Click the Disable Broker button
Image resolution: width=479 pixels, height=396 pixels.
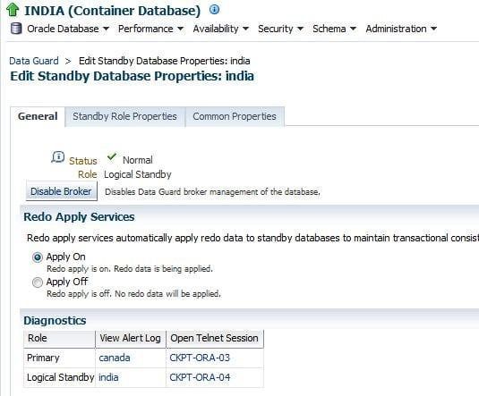(62, 191)
